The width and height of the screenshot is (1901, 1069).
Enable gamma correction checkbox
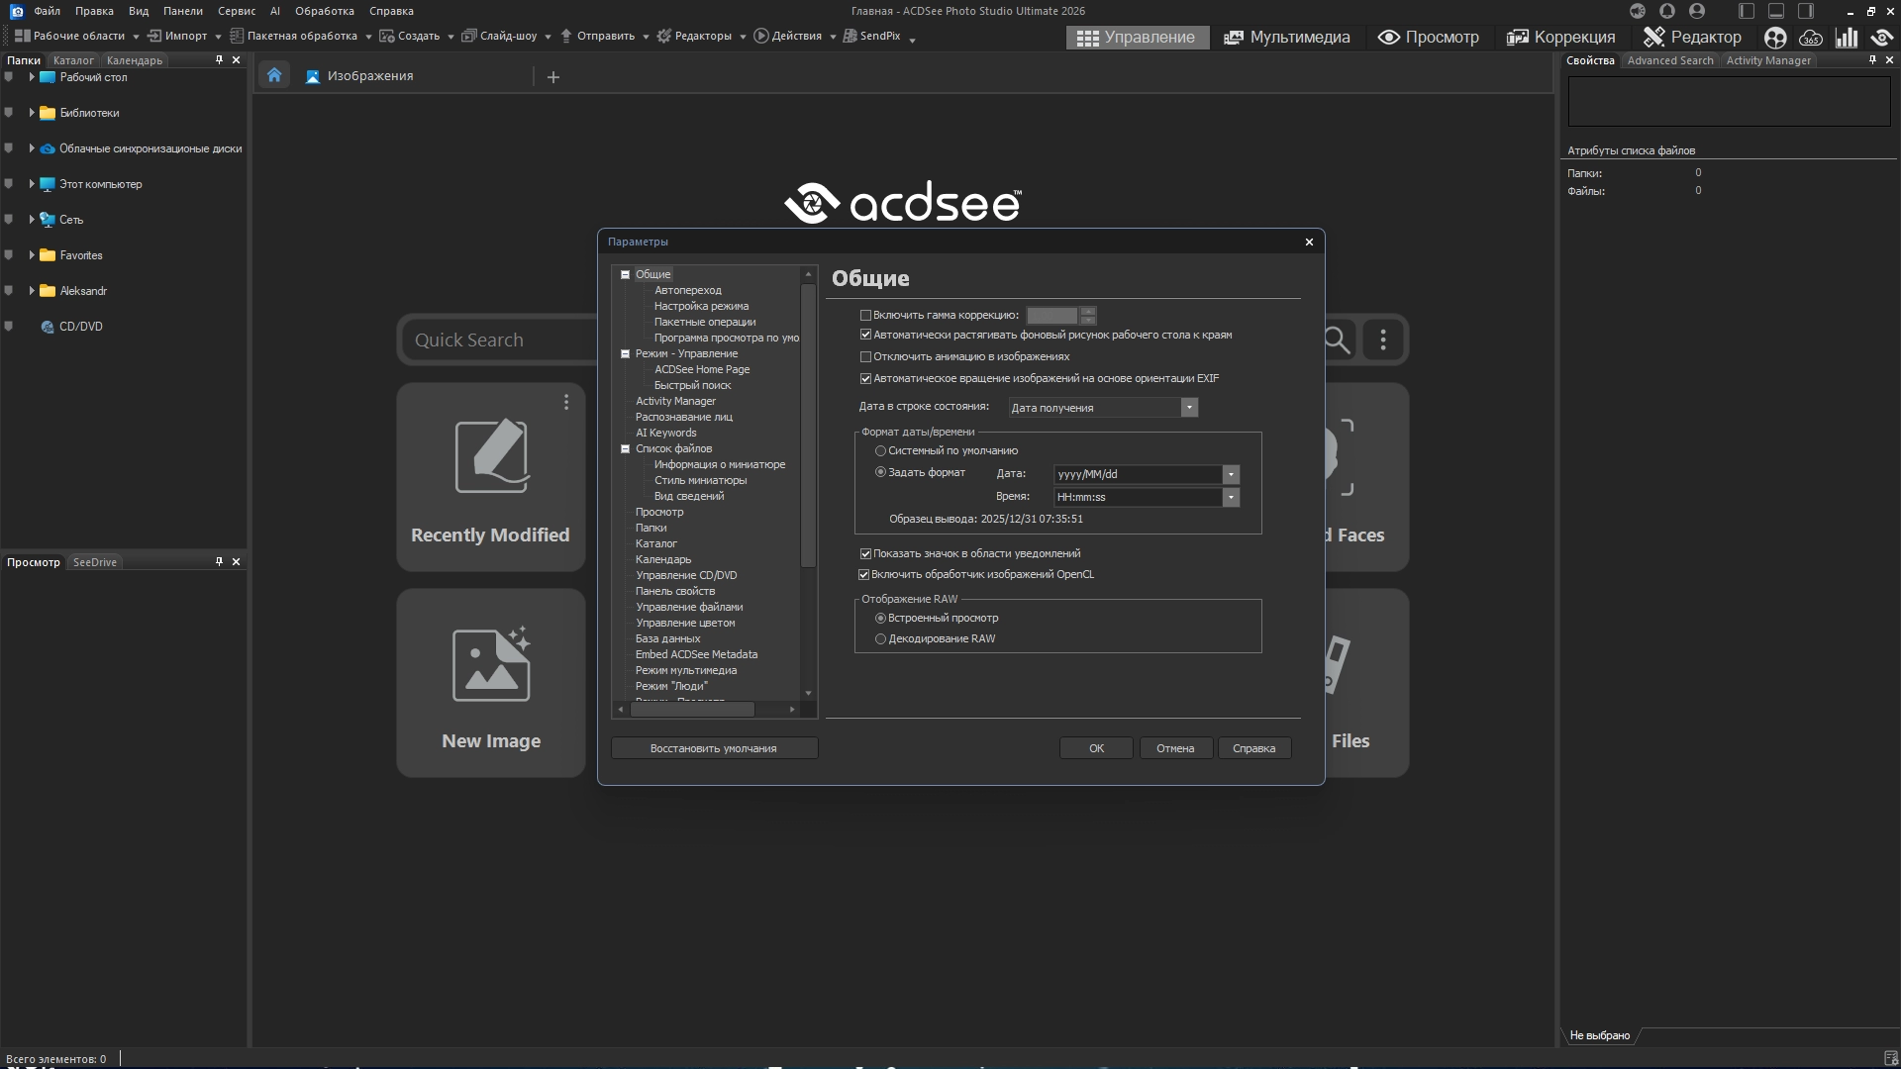point(865,316)
